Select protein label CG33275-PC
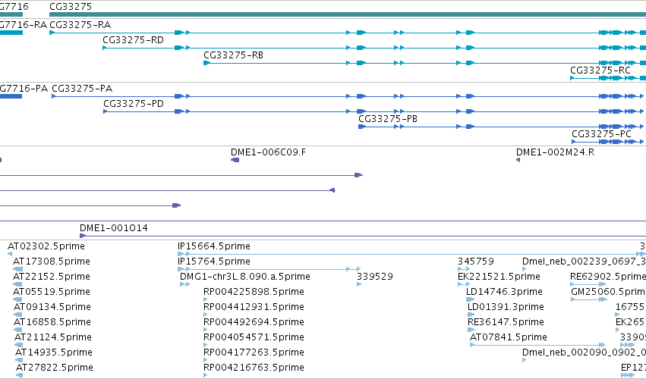The height and width of the screenshot is (379, 646). (x=601, y=134)
